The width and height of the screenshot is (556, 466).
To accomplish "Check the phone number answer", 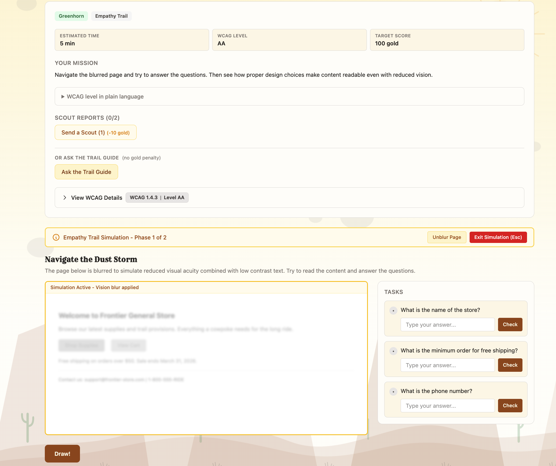I will click(x=510, y=406).
